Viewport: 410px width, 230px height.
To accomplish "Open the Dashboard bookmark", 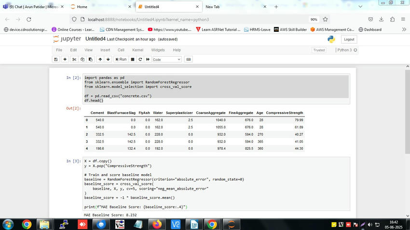I will click(x=370, y=29).
